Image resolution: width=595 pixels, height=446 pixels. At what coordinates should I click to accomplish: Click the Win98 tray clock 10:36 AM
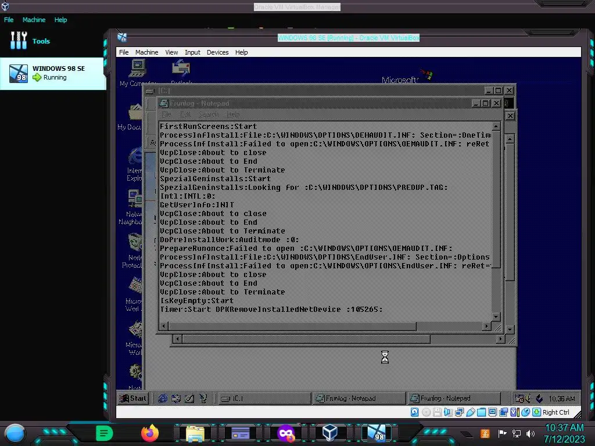point(562,398)
